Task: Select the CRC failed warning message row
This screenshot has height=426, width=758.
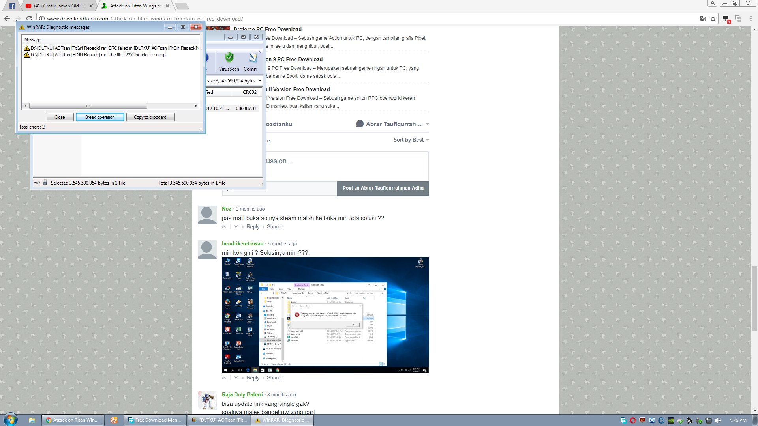Action: pos(111,48)
